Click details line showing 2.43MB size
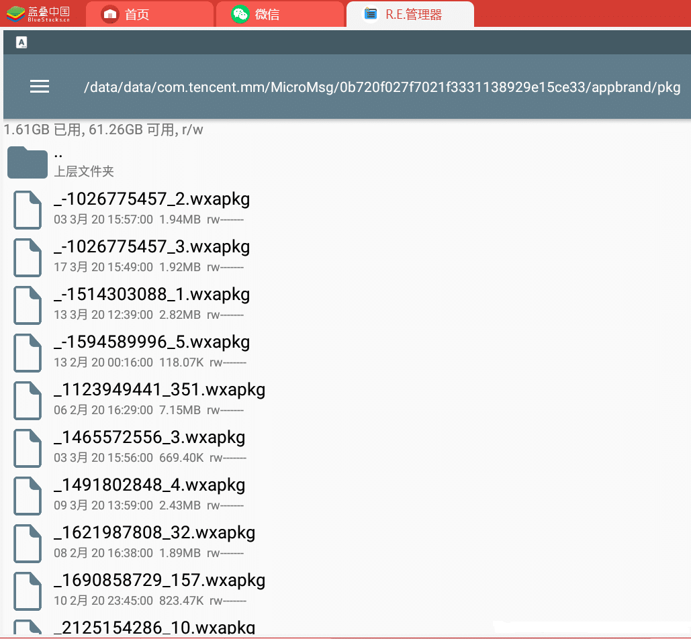The height and width of the screenshot is (639, 691). coord(148,505)
